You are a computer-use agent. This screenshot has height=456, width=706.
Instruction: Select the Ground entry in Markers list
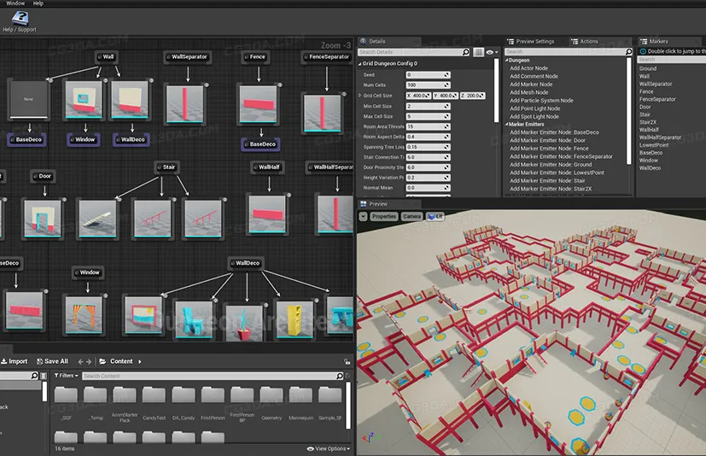click(647, 68)
